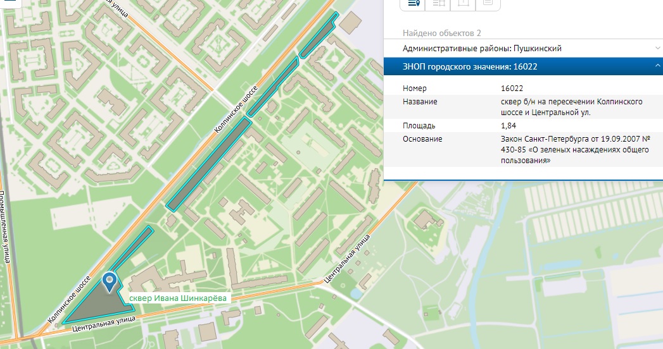Click the Название value describing the сквер

coord(571,107)
